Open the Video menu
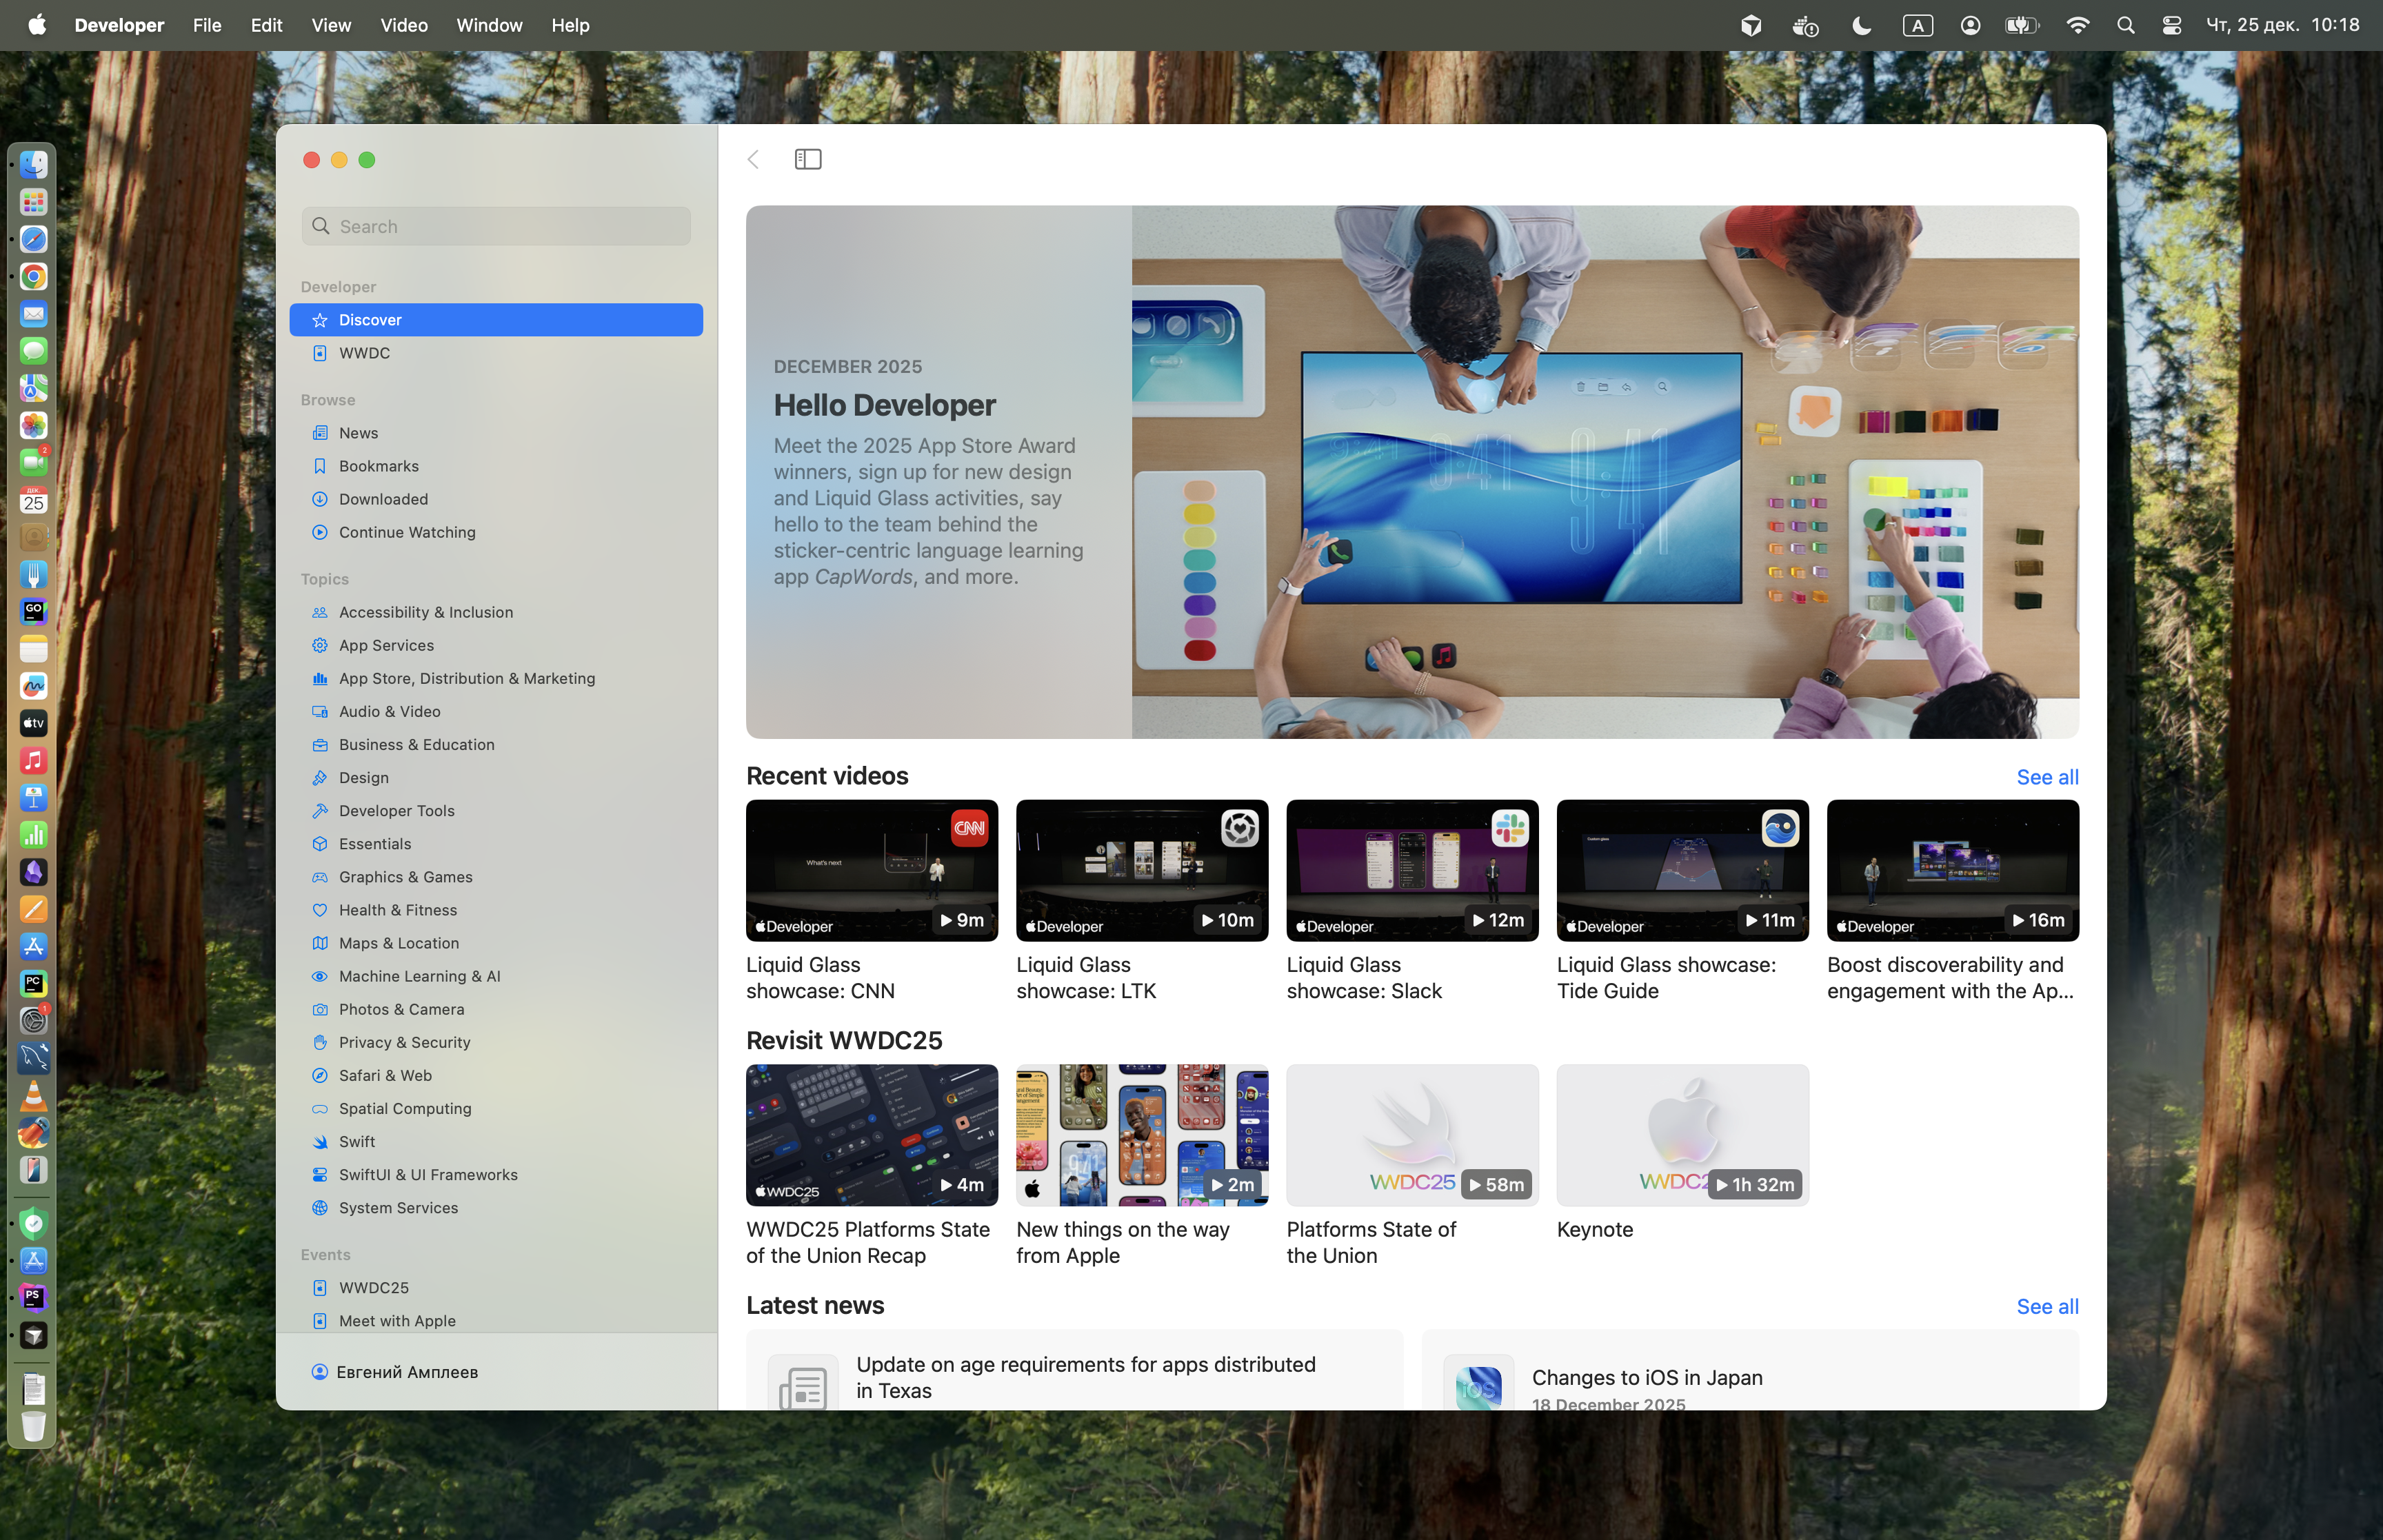 click(x=403, y=25)
